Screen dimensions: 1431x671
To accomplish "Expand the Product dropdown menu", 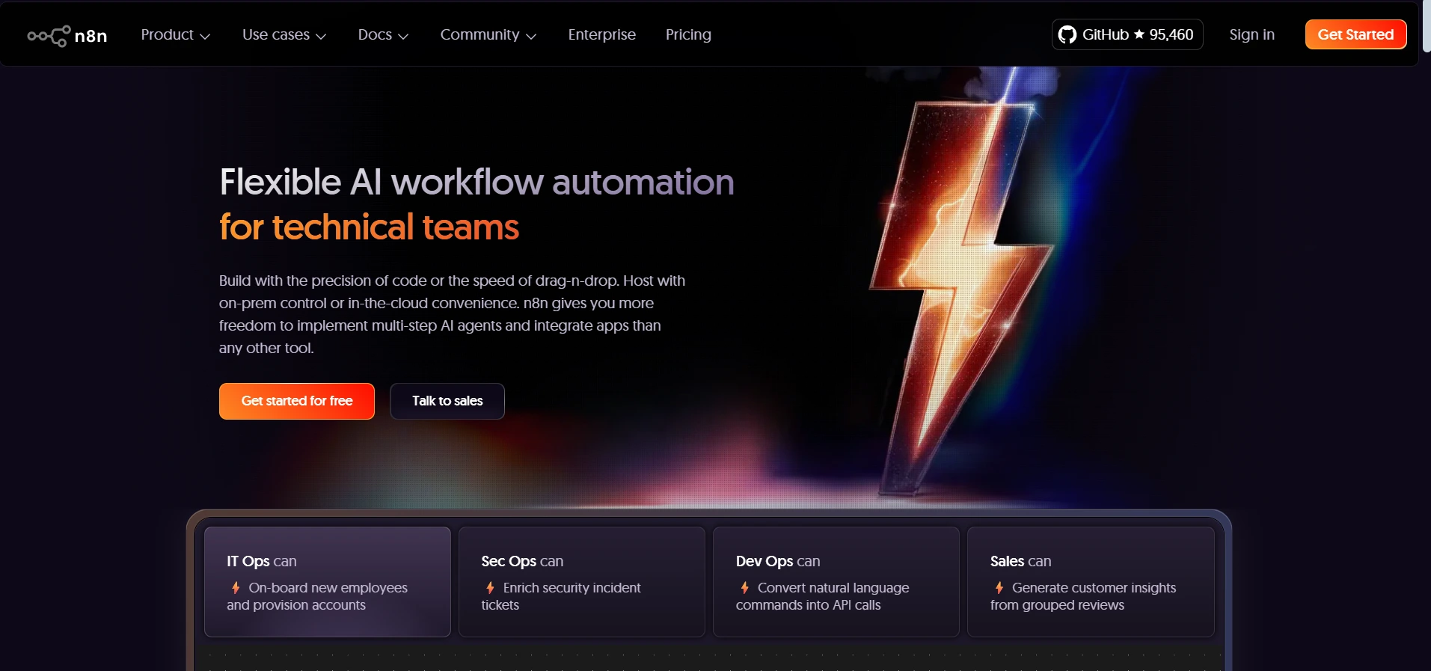I will [175, 35].
